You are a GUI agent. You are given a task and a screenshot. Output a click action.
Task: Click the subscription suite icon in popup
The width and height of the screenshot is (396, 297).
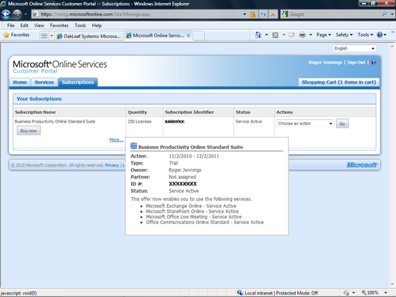[134, 146]
